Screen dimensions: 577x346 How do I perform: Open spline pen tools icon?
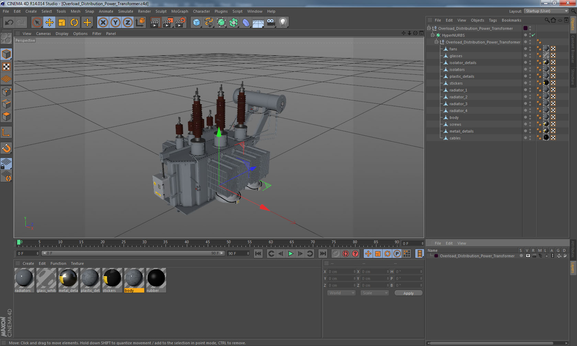(x=209, y=23)
